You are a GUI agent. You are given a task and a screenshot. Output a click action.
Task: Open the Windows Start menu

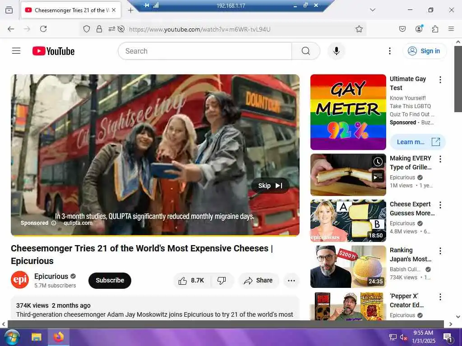click(12, 337)
